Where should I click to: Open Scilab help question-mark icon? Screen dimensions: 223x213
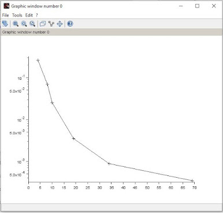point(70,24)
